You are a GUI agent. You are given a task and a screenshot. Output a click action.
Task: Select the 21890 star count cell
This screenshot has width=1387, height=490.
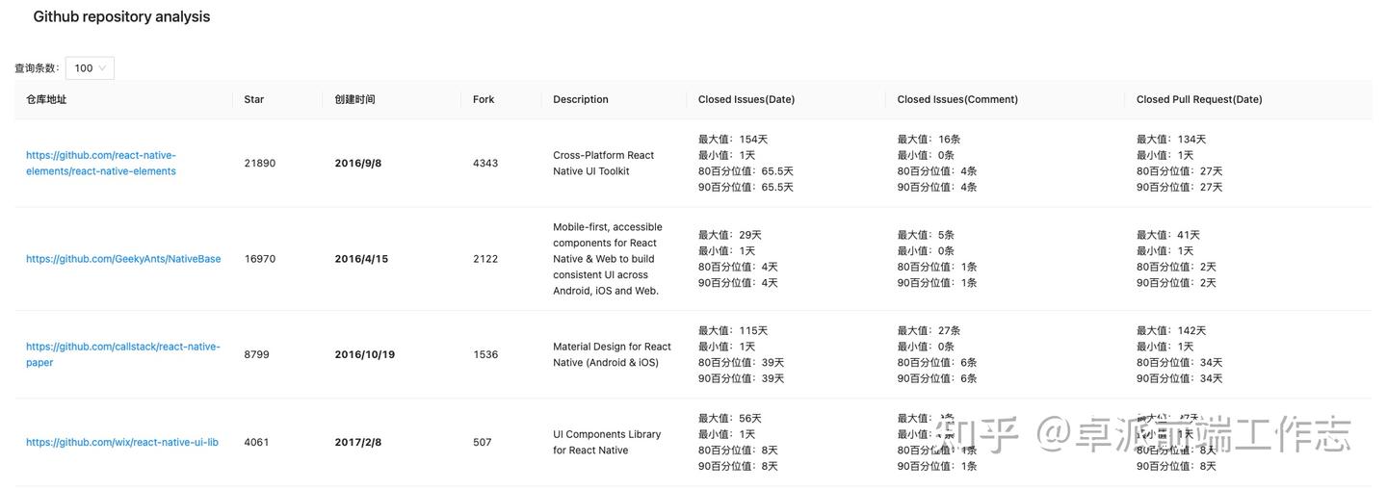click(260, 164)
